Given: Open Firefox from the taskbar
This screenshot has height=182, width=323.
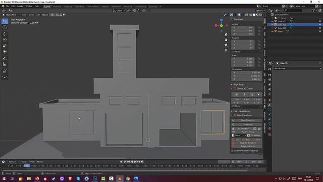Looking at the screenshot, I should 37,178.
